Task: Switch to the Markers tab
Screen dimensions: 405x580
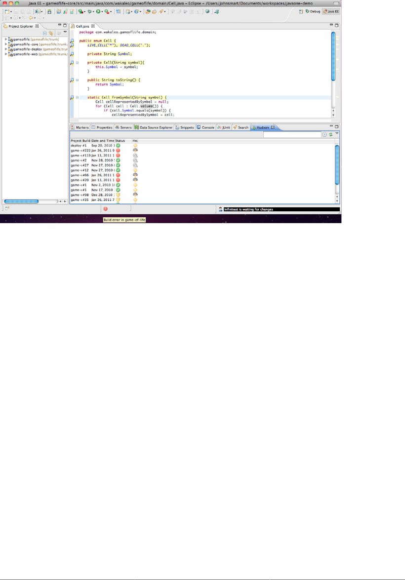Action: pyautogui.click(x=80, y=127)
